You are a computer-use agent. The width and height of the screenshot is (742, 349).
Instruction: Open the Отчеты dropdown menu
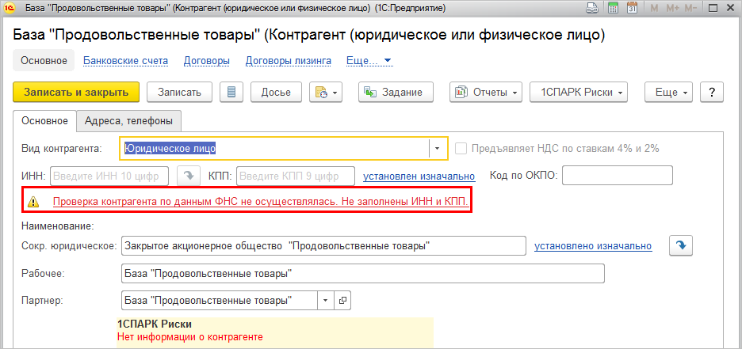[x=486, y=92]
